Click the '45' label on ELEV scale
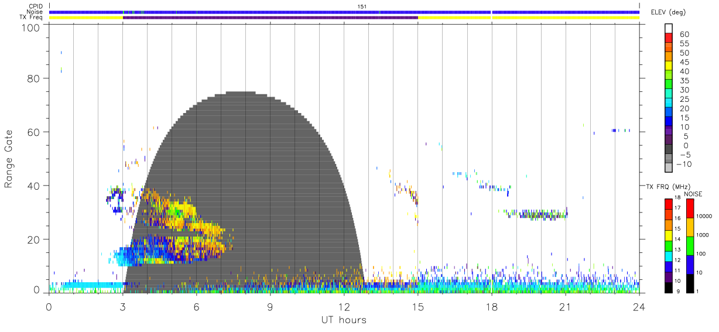Screen dimensions: 719x332 click(x=685, y=62)
